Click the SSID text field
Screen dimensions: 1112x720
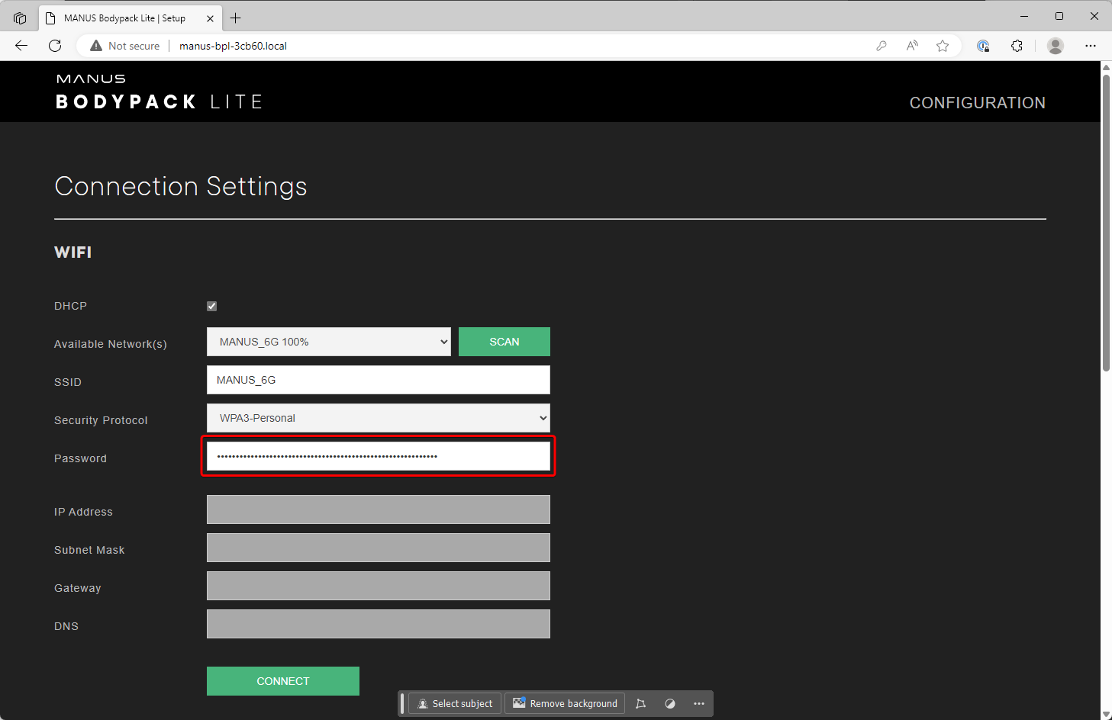click(378, 380)
